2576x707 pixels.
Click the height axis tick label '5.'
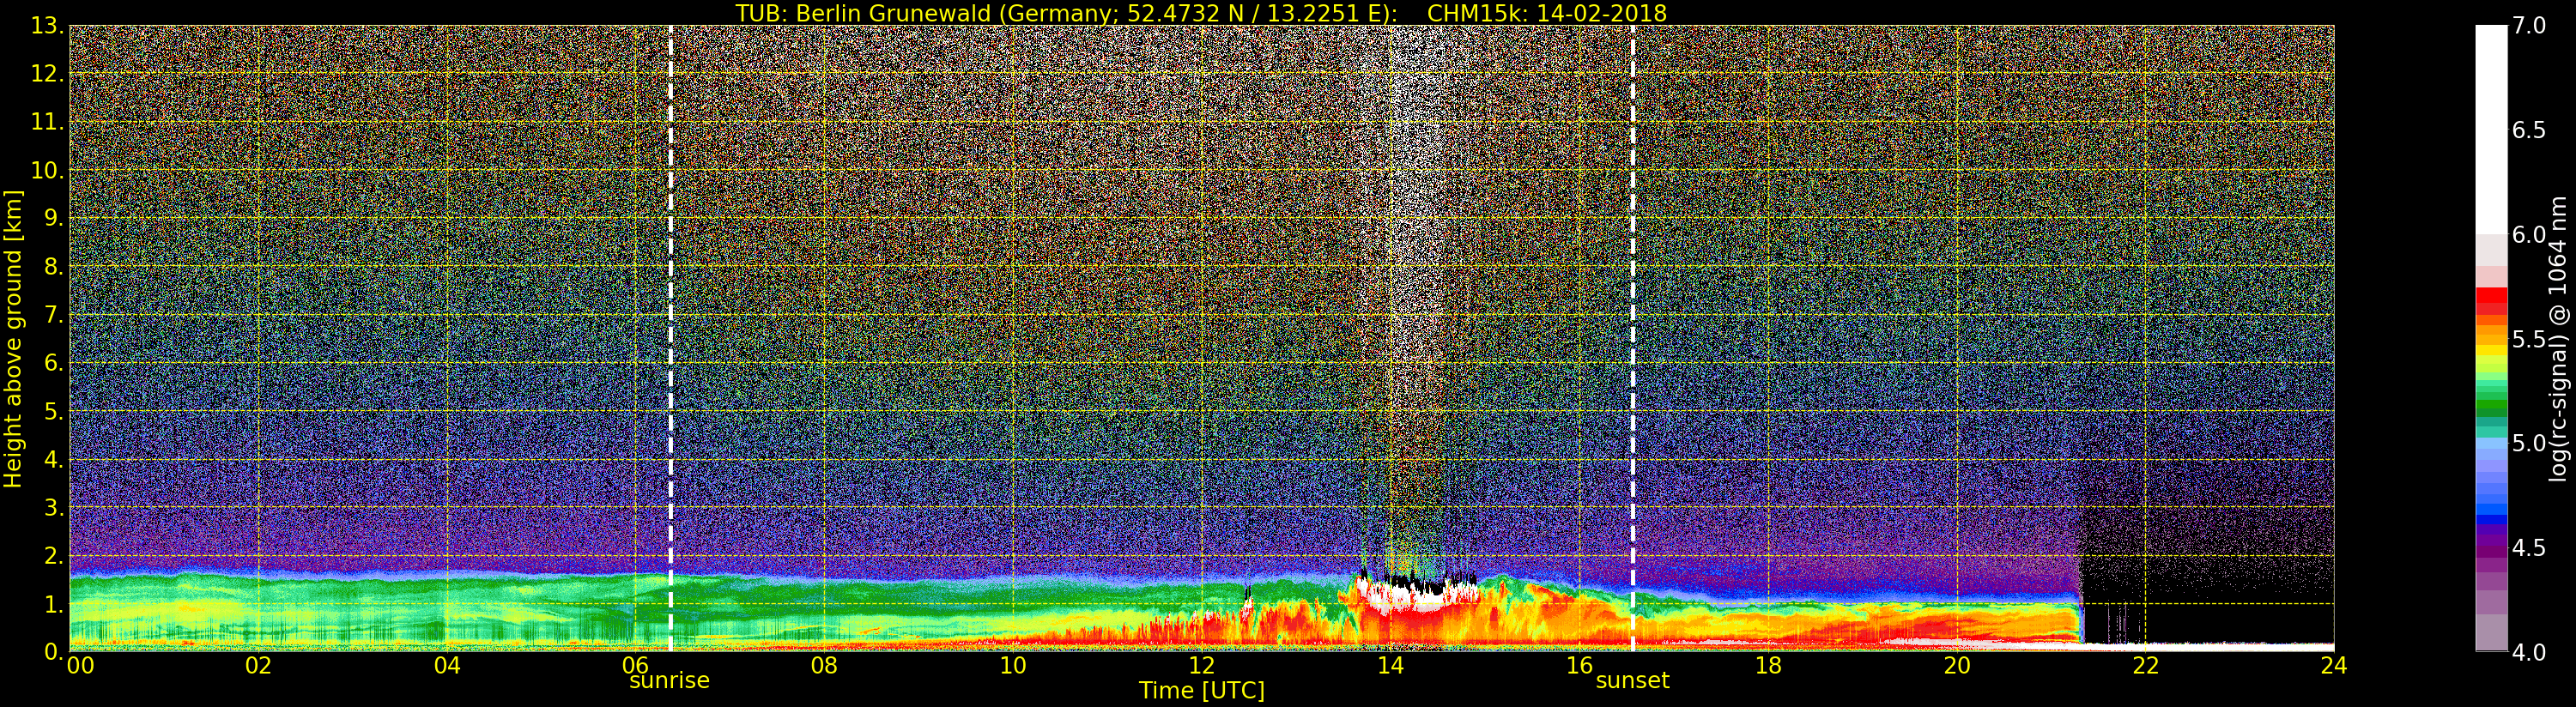click(53, 411)
